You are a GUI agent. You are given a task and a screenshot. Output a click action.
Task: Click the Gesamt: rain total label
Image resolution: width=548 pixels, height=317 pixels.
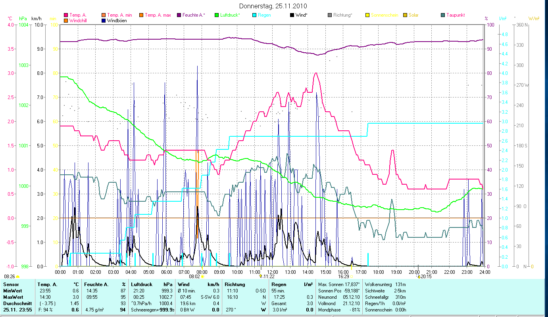pyautogui.click(x=279, y=304)
